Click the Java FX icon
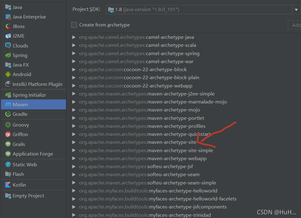This screenshot has width=301, height=218. (x=8, y=65)
